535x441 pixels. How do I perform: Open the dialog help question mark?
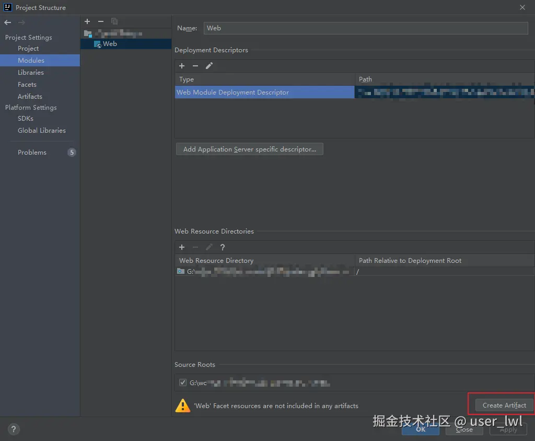(14, 429)
